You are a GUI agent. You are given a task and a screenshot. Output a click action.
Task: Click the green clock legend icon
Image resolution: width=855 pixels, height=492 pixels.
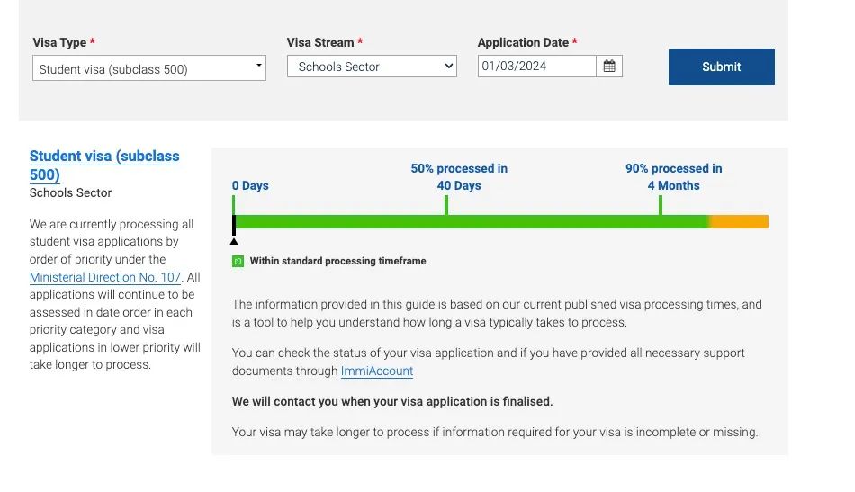(x=238, y=262)
